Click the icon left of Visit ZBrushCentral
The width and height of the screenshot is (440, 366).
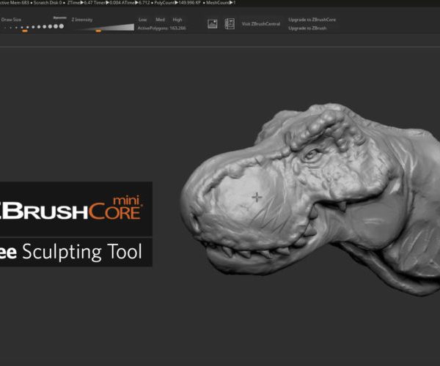(230, 23)
